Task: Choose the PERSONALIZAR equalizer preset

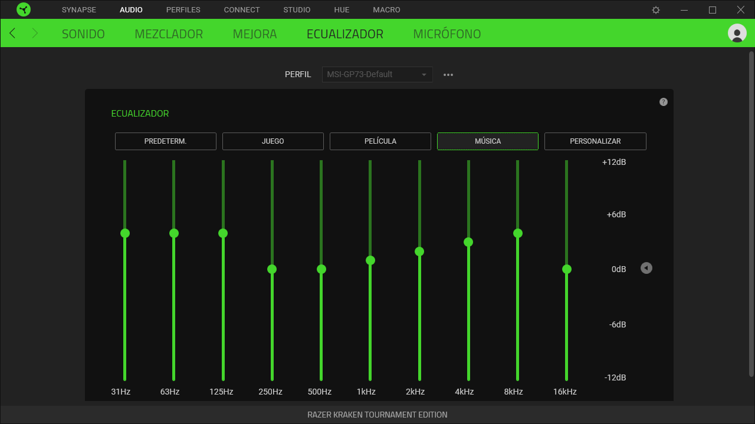Action: pos(595,141)
